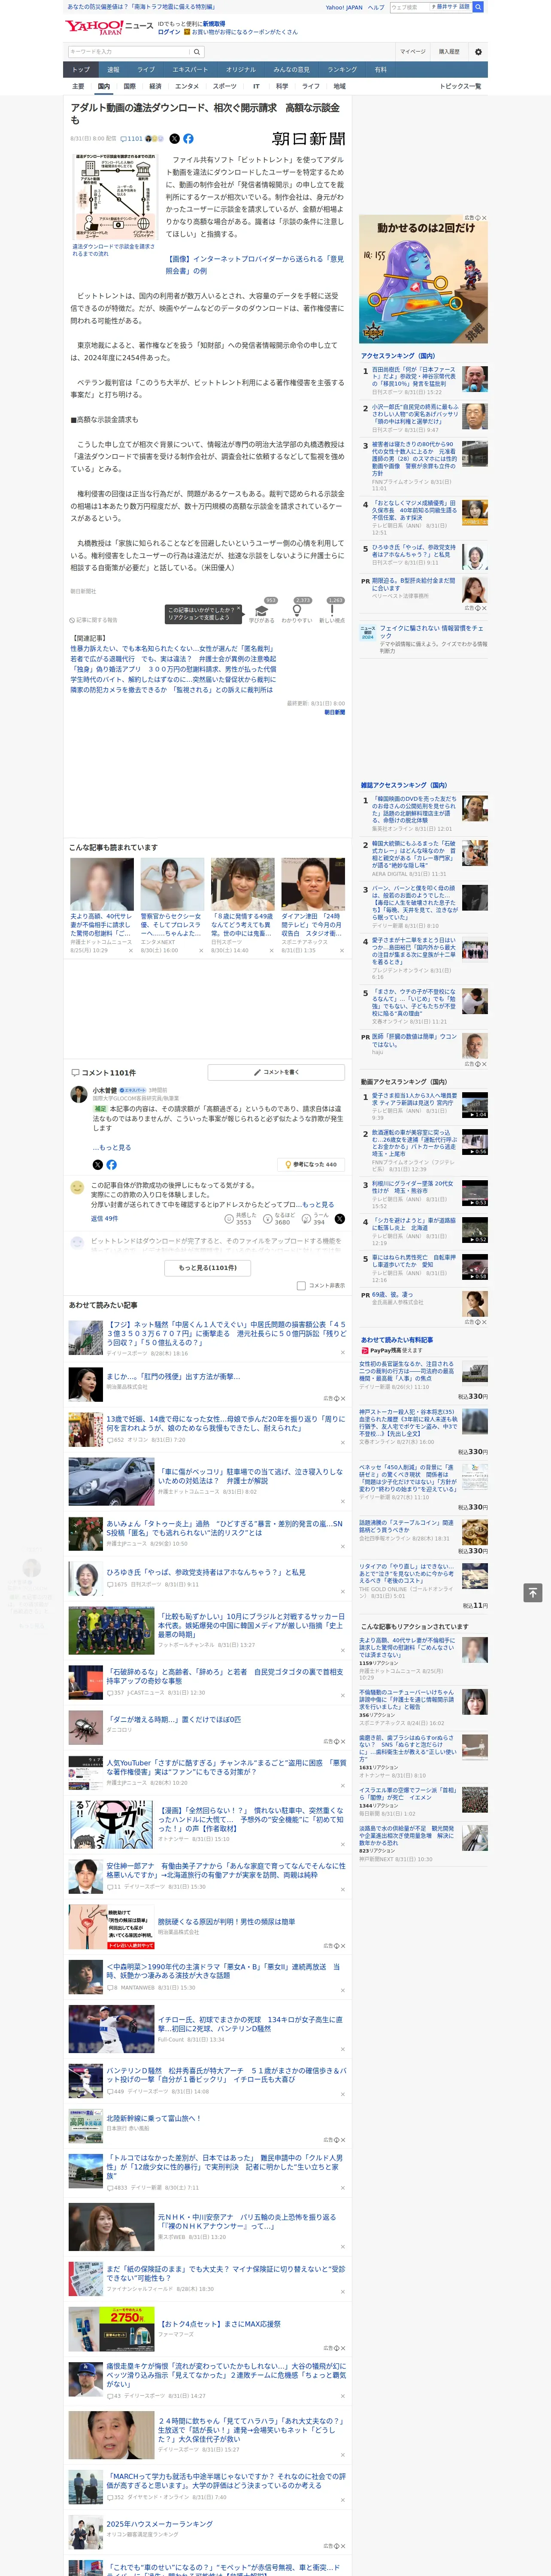This screenshot has height=2576, width=551.
Task: Click コメントを書く button
Action: 277,1073
